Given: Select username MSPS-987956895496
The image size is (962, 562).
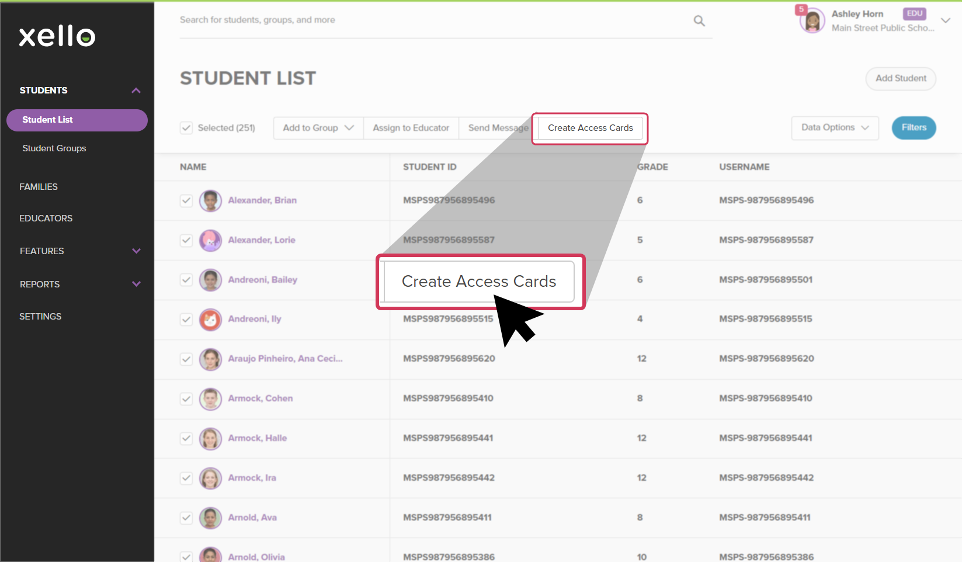Looking at the screenshot, I should click(766, 200).
